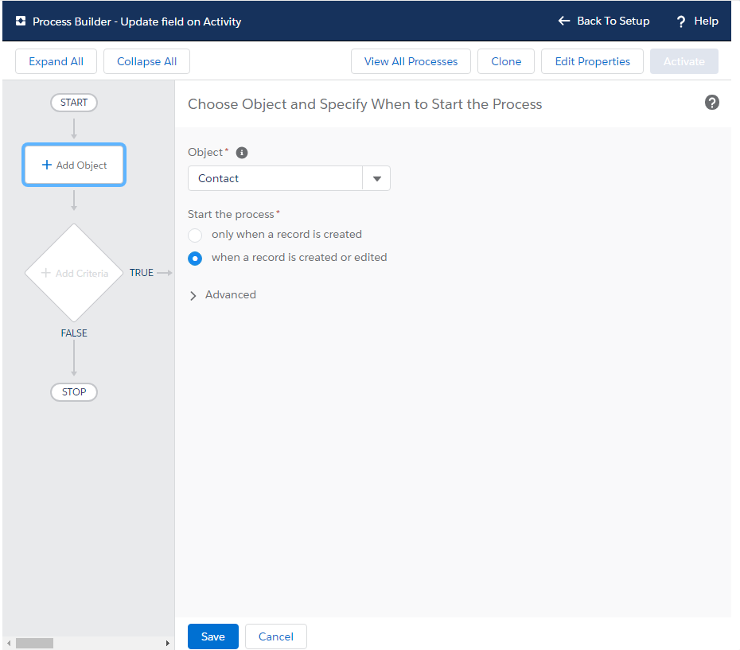Click the canvas horizontal scrollbar thumb
This screenshot has width=740, height=650.
(34, 643)
